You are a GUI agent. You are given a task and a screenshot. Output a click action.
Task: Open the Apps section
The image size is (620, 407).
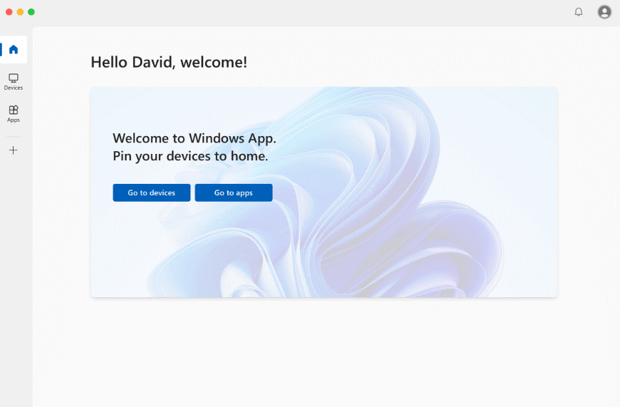pos(14,114)
